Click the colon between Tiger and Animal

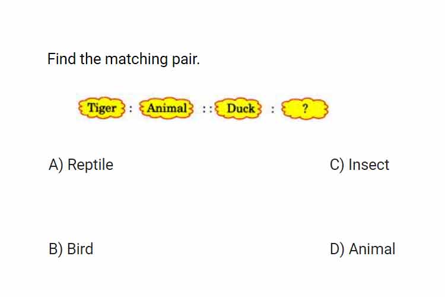point(131,109)
